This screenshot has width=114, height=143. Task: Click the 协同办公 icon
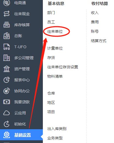(7, 91)
